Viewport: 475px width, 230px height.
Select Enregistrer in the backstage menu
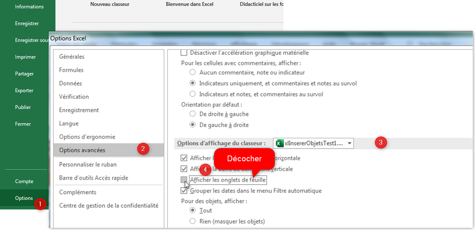[26, 23]
